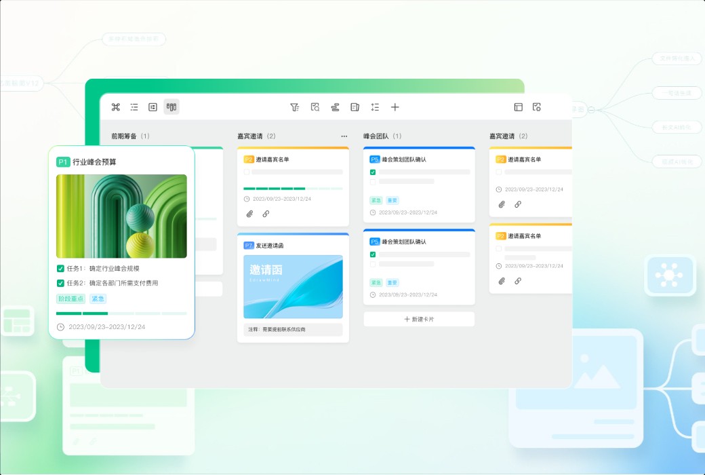Uncheck the completed task in 峰会策划团队确认 card
Viewport: 705px width, 475px height.
point(374,172)
